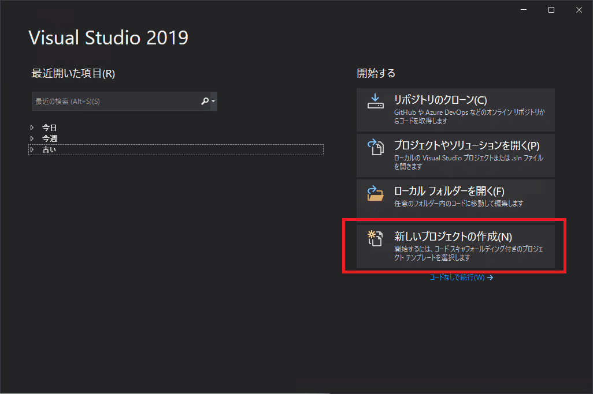This screenshot has width=593, height=394.
Task: Maximize the Visual Studio start window
Action: [551, 10]
